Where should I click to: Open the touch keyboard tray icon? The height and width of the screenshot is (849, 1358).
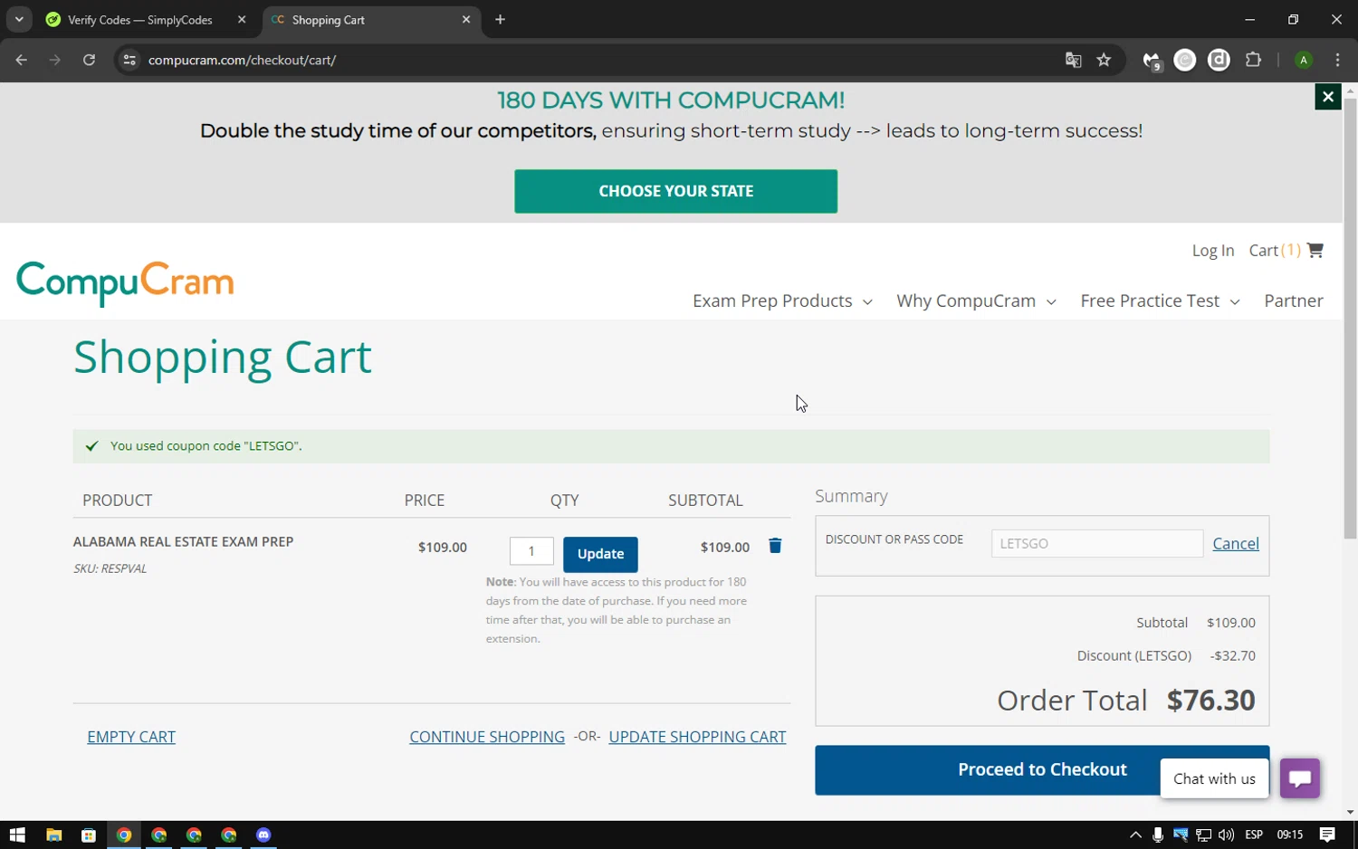(1181, 835)
